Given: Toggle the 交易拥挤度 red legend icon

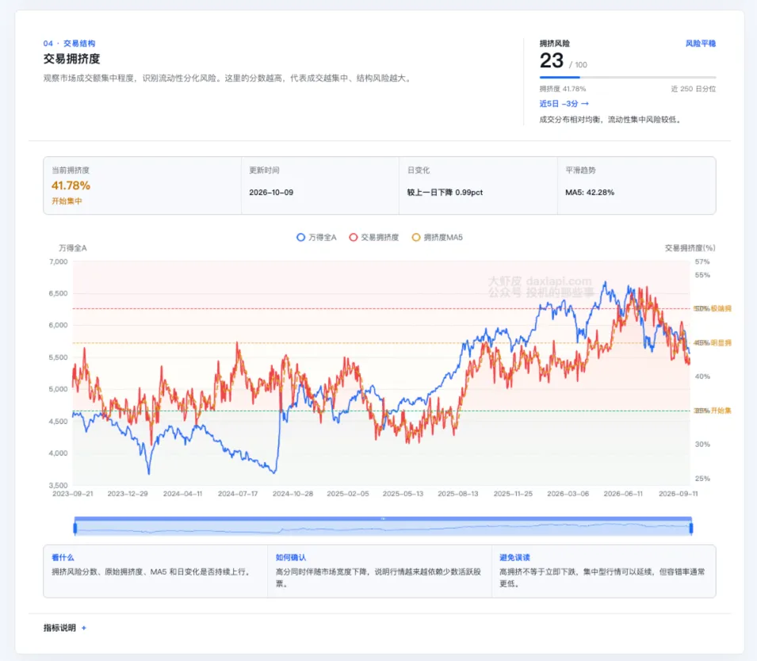Looking at the screenshot, I should (354, 237).
